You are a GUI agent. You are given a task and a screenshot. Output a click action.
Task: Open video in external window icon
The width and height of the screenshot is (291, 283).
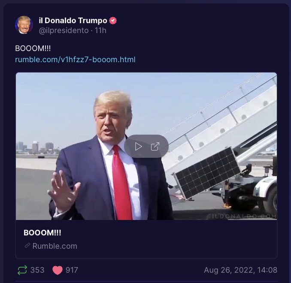tap(155, 147)
